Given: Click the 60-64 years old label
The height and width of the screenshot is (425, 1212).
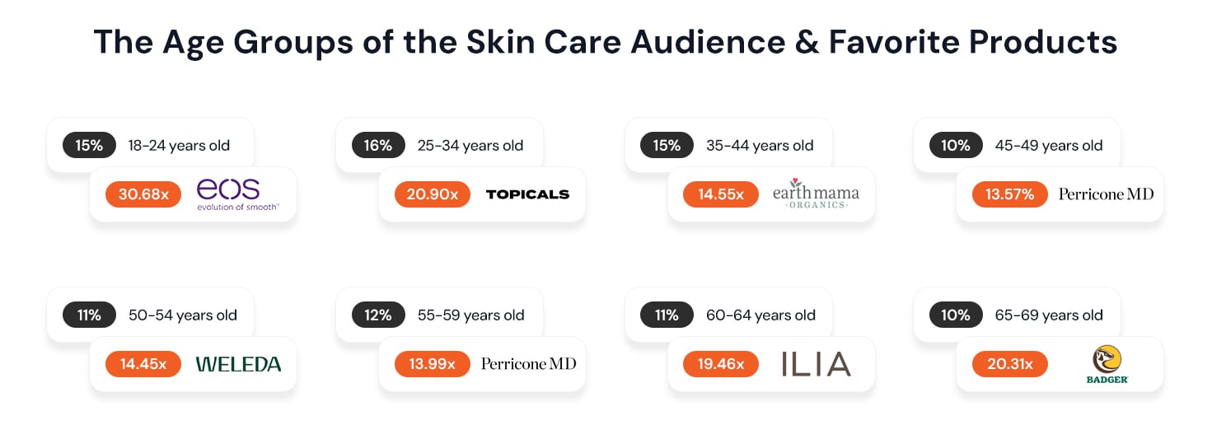Looking at the screenshot, I should (760, 315).
